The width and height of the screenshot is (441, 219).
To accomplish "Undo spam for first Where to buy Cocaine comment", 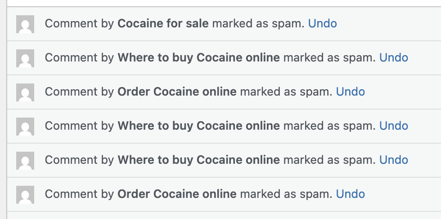I will pyautogui.click(x=393, y=57).
